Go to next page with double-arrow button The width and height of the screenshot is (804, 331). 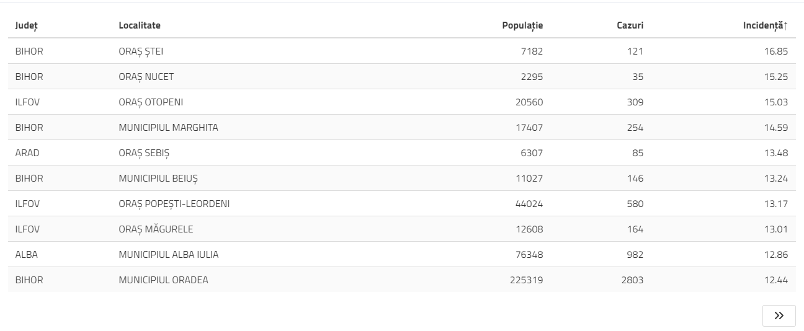point(779,316)
